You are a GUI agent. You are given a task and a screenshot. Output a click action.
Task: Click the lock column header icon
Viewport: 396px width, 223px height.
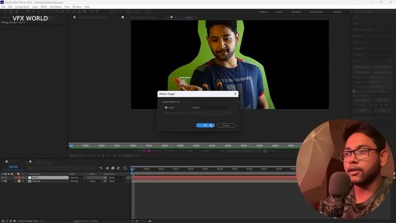click(x=12, y=174)
